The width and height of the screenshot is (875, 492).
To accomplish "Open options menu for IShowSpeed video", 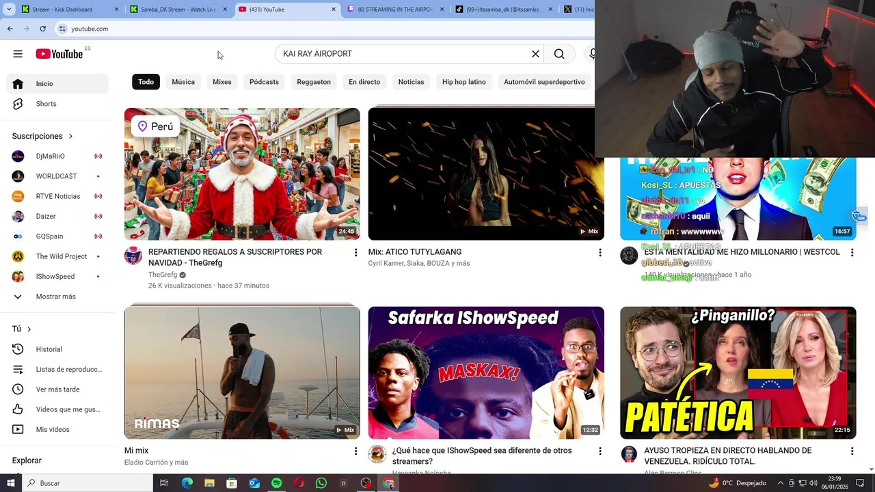I will tap(600, 451).
